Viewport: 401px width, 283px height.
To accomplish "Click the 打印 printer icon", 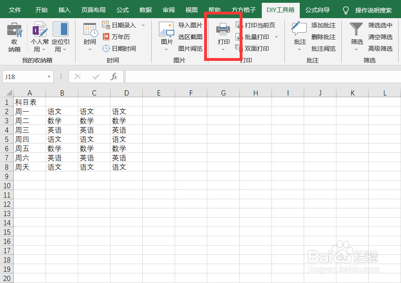I will (x=223, y=29).
